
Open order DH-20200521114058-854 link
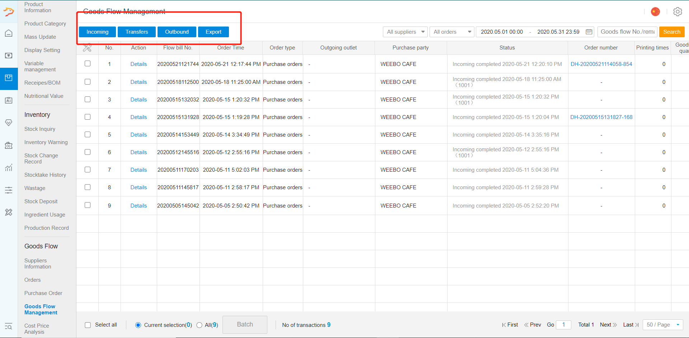[601, 64]
